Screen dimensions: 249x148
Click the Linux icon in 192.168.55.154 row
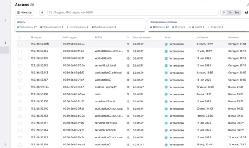(x=128, y=51)
